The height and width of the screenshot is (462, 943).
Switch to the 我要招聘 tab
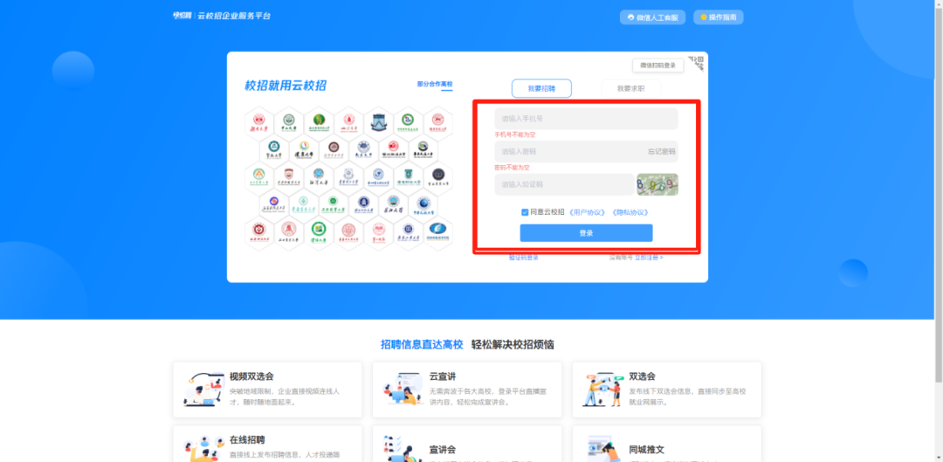click(541, 88)
